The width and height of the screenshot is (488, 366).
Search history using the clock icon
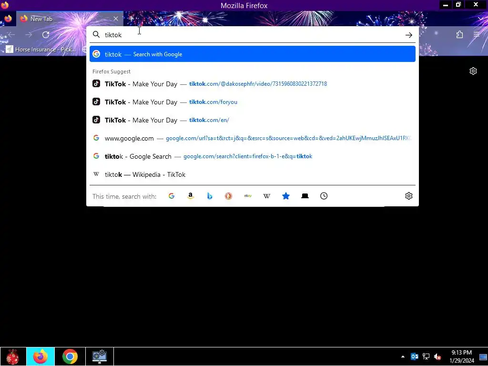point(324,196)
